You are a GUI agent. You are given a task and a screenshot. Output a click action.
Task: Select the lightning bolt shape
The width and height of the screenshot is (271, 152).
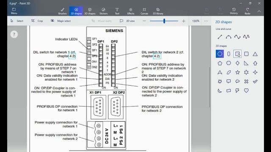click(x=238, y=91)
